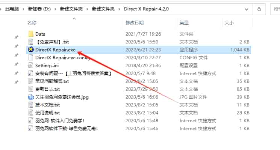The height and width of the screenshot is (150, 280).
Task: Select the file name 技术文档.txt
Action: coord(47,105)
